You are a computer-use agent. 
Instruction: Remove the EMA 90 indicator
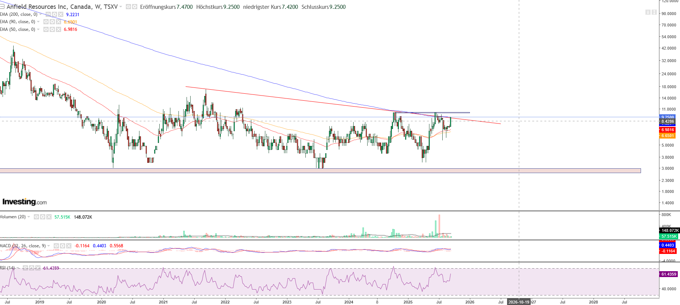59,22
